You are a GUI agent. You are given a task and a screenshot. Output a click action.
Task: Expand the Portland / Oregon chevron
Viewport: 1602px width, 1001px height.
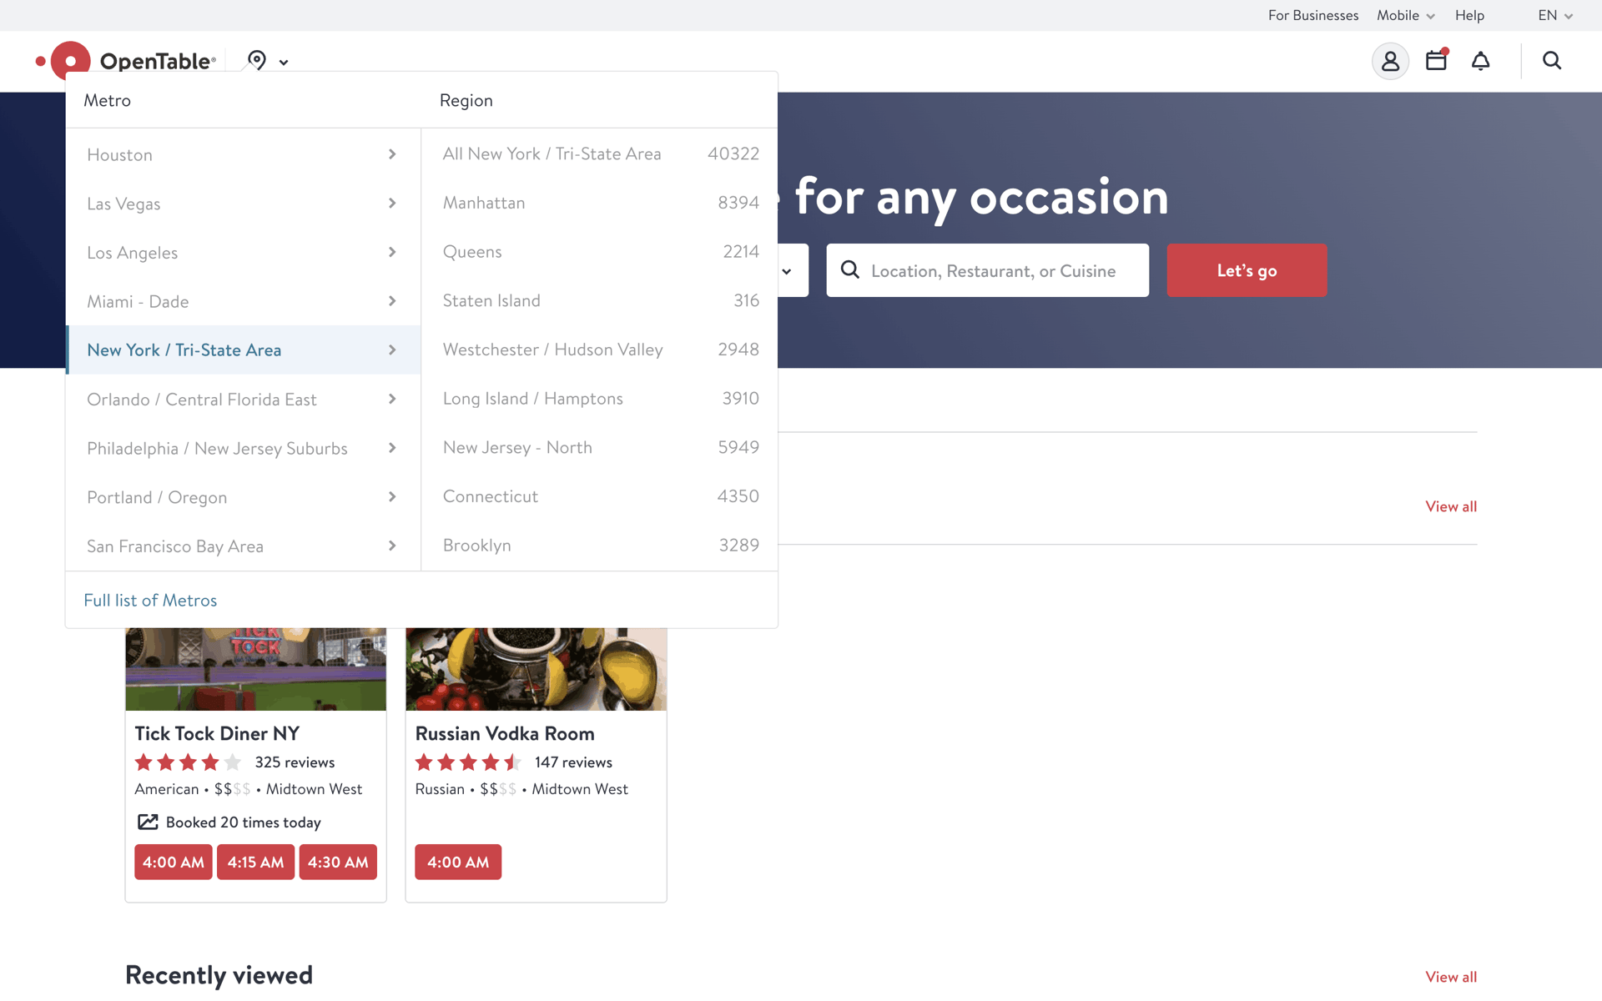[392, 497]
